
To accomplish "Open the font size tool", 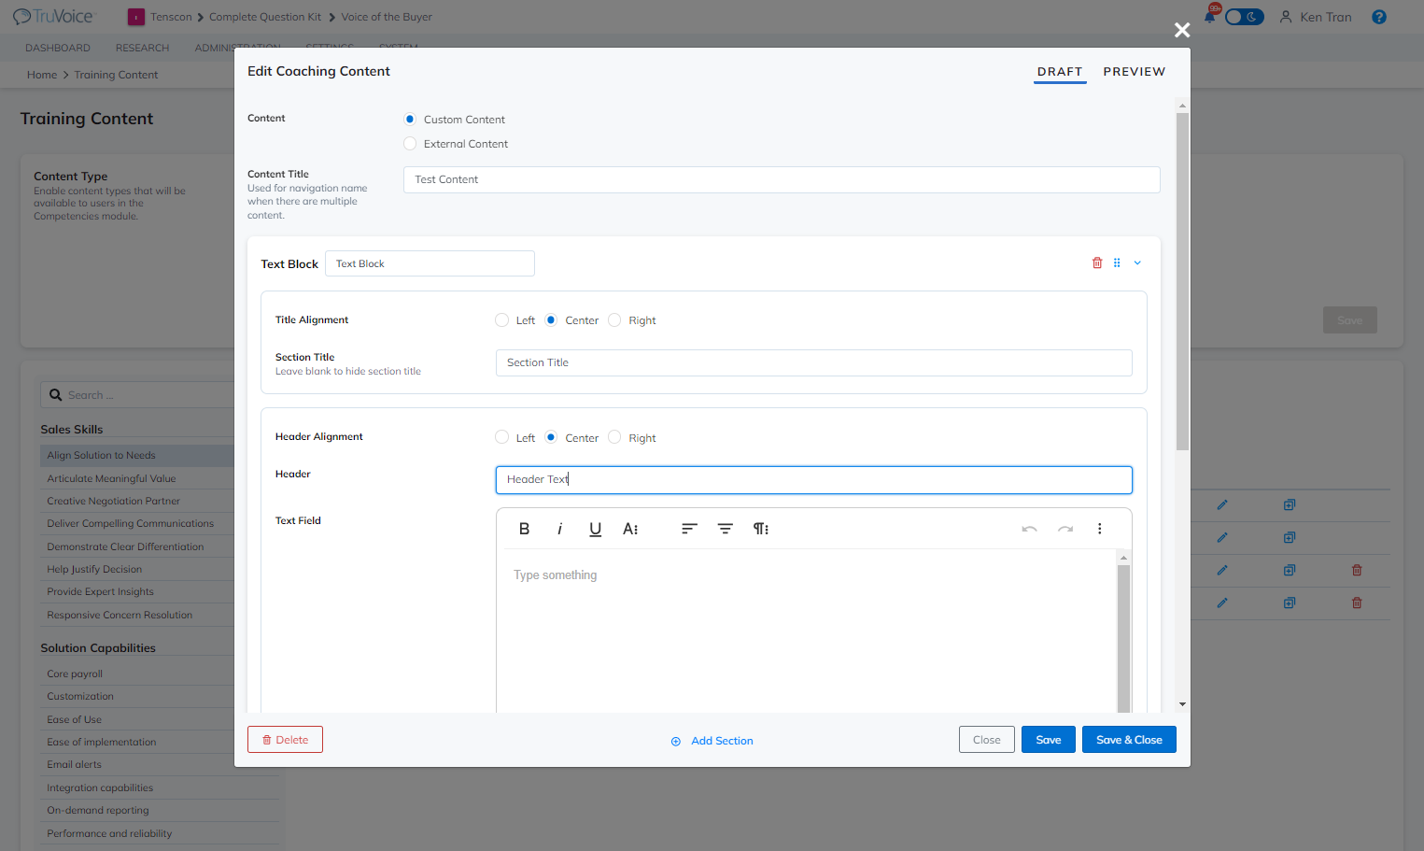I will point(630,529).
